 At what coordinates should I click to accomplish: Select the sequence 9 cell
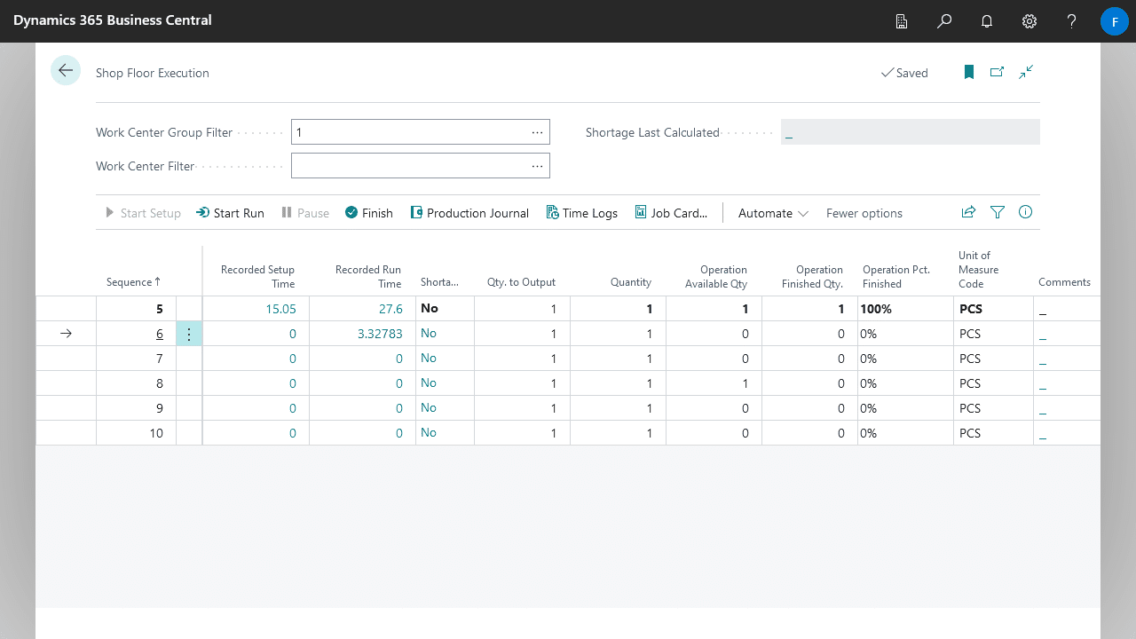tap(137, 408)
